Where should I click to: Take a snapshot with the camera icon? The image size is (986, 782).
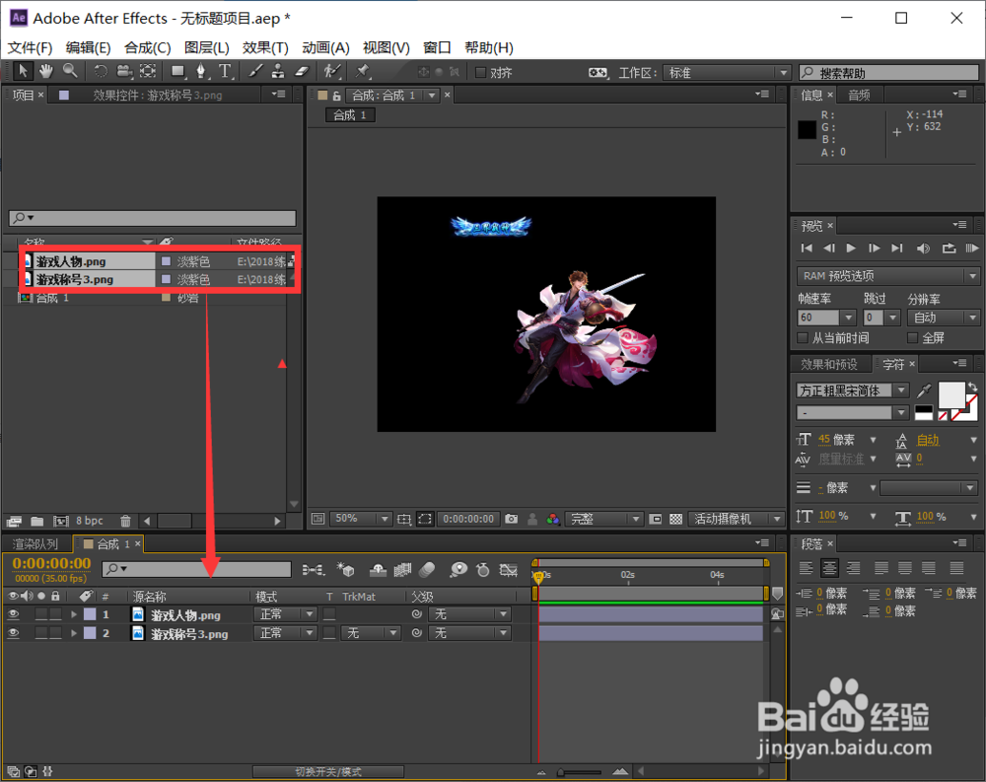(x=511, y=519)
